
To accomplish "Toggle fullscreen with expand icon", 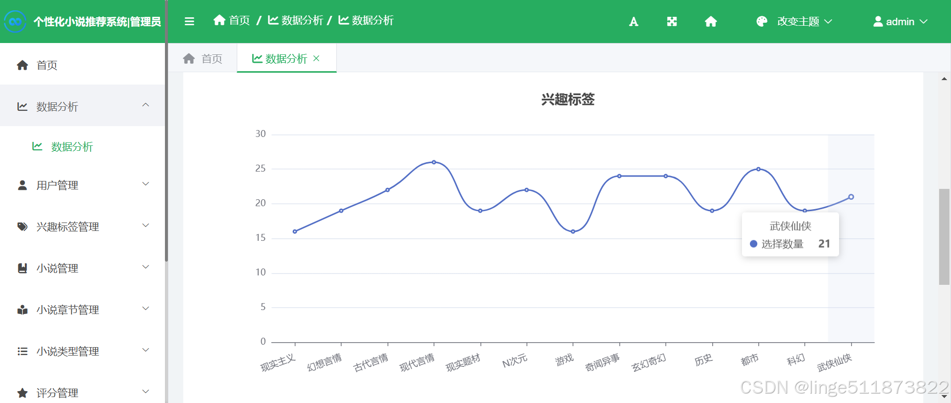I will point(672,22).
